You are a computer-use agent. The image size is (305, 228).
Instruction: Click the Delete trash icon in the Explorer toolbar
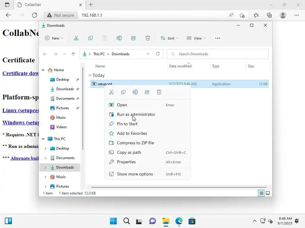coord(148,38)
